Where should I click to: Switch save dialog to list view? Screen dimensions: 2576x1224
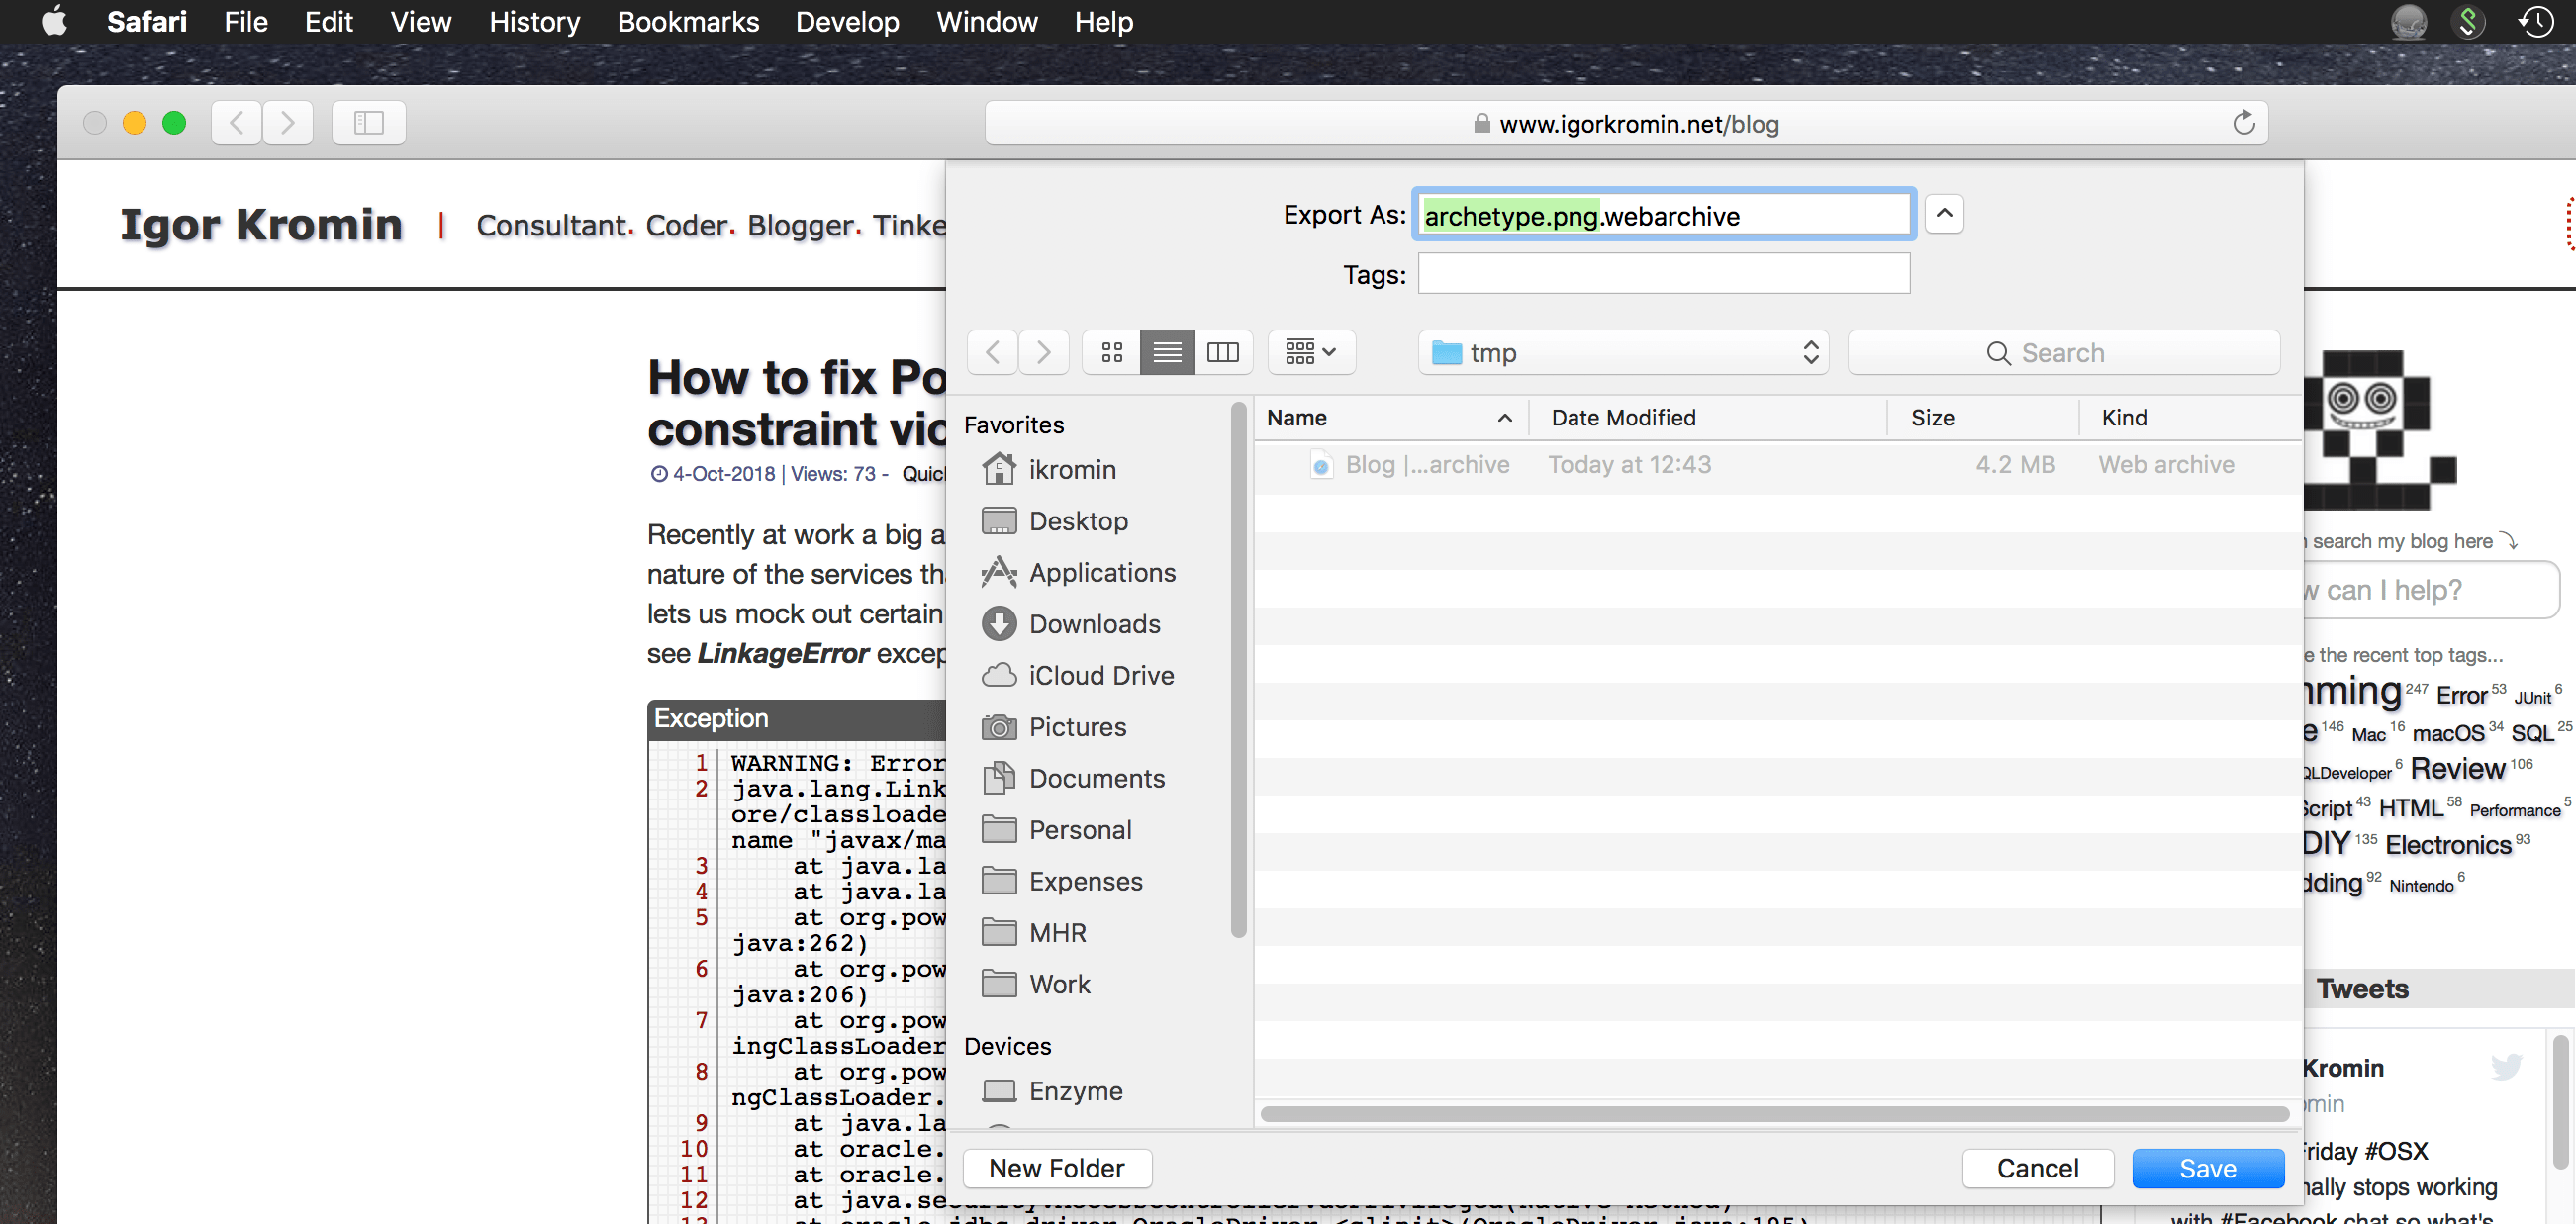(1167, 352)
